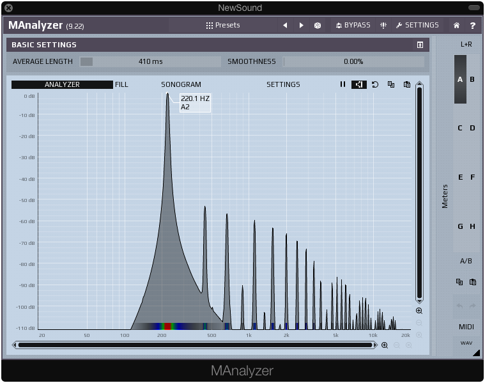Image resolution: width=485 pixels, height=383 pixels.
Task: Click the up arrow of the vertical scrollbar
Action: point(419,84)
